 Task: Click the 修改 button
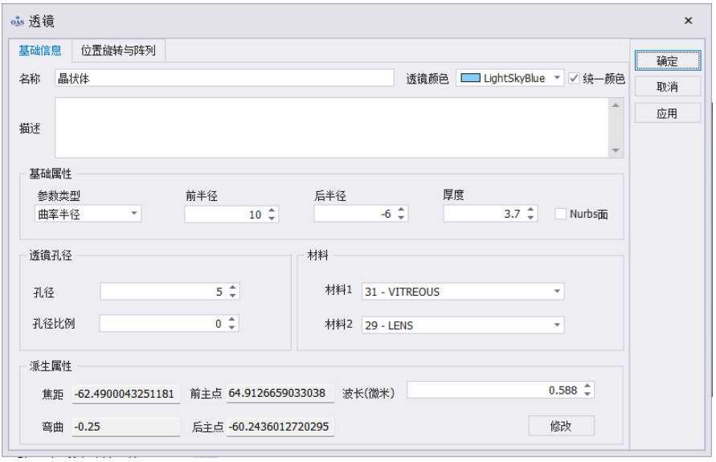[x=561, y=426]
